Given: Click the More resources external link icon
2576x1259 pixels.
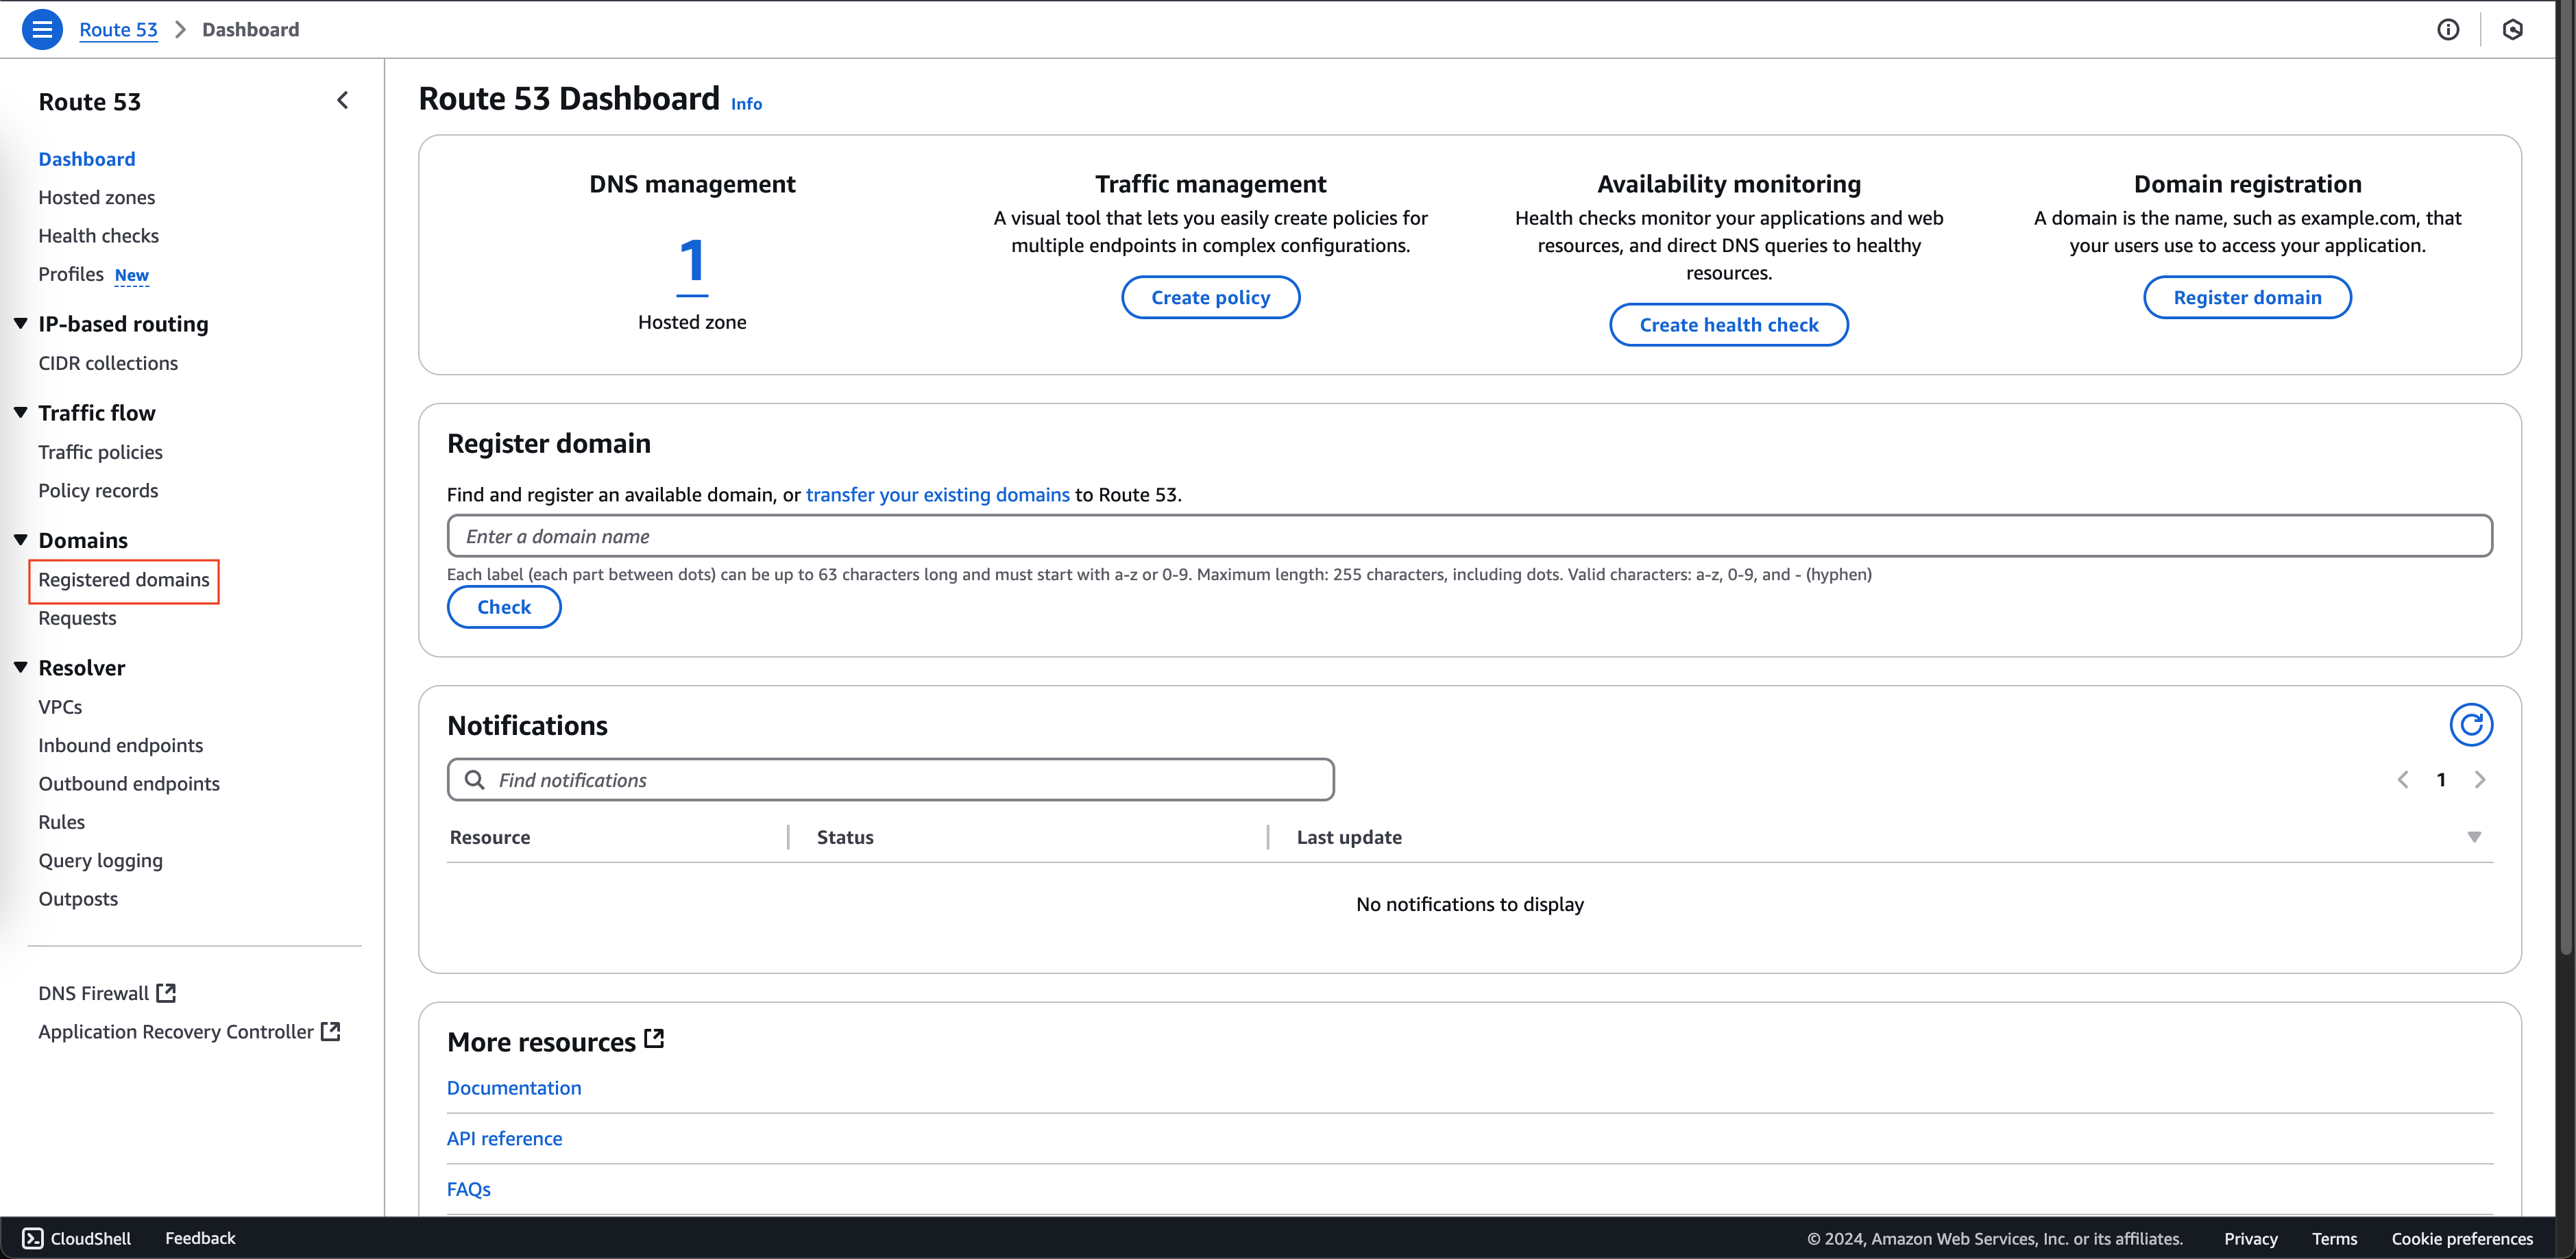Looking at the screenshot, I should (654, 1039).
